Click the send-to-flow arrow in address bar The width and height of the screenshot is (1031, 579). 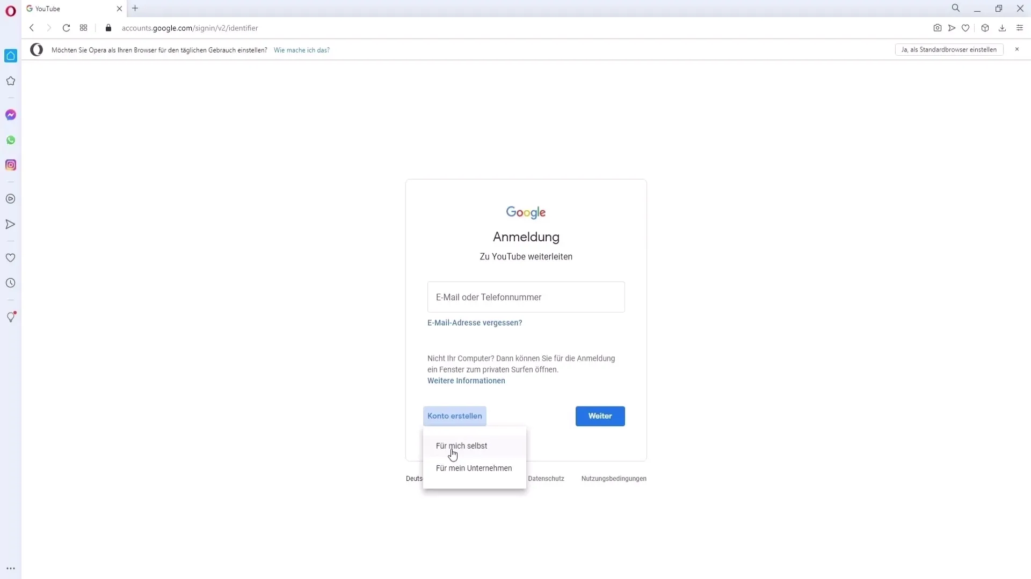point(952,28)
